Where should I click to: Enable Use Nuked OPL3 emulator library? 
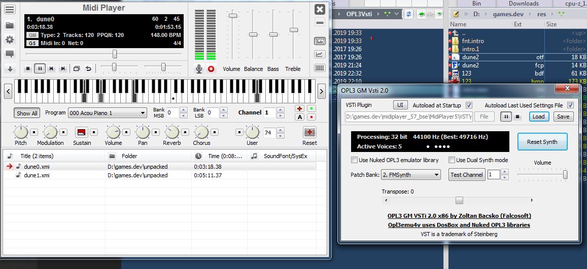click(x=354, y=160)
